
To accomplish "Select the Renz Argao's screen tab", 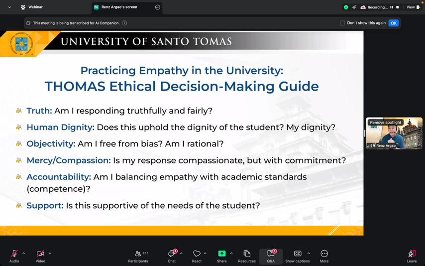I will click(119, 7).
